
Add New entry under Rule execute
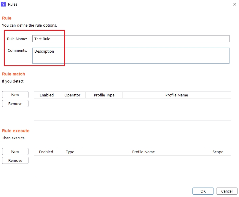point(15,151)
